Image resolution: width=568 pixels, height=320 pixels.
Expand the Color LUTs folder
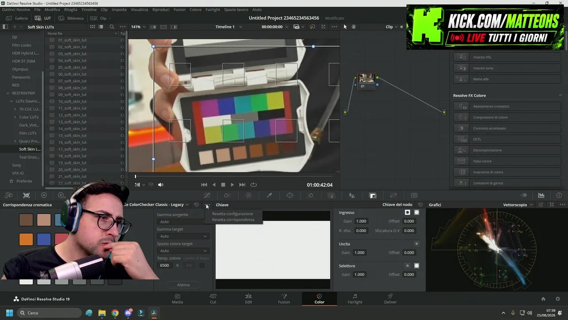tap(15, 117)
